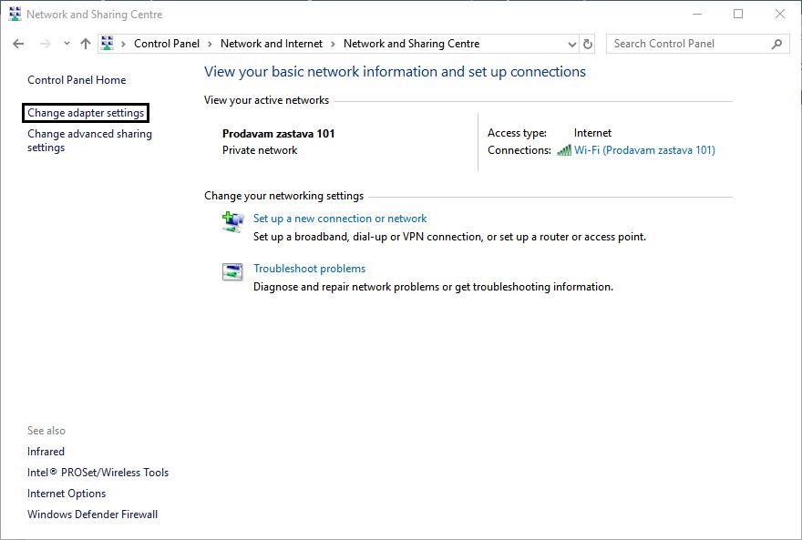Click the search magnifier icon

coord(776,44)
